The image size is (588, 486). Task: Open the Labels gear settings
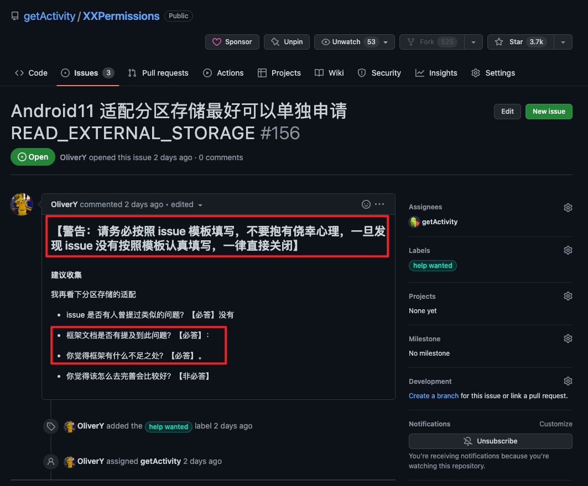click(x=568, y=250)
